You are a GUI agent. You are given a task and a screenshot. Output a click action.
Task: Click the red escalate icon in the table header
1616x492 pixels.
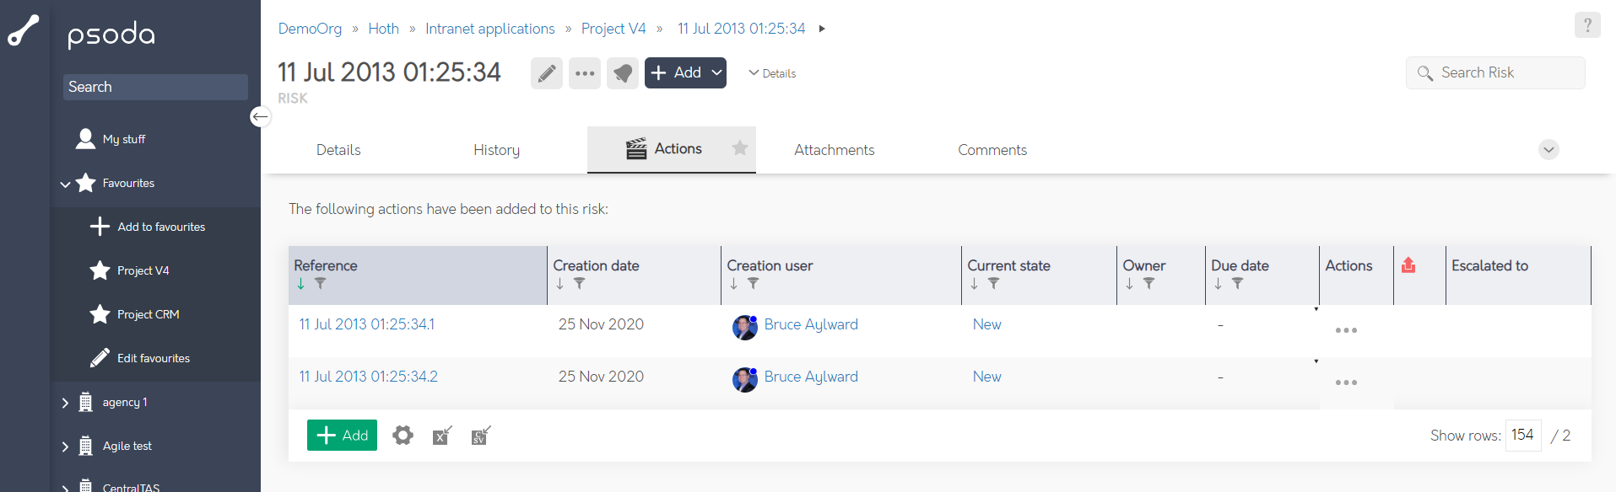(x=1408, y=265)
